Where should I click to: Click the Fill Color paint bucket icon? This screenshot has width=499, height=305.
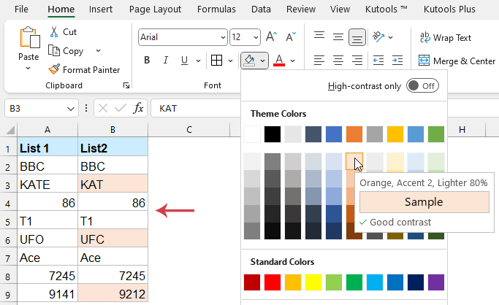click(249, 60)
